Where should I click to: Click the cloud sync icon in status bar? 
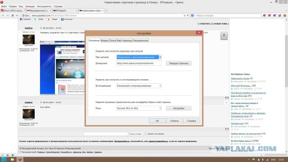[x=8, y=155]
